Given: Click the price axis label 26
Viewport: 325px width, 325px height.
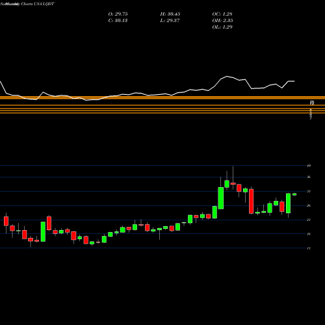Looking at the screenshot, I should pos(309,205).
